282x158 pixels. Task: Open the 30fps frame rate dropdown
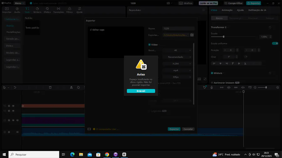(x=177, y=77)
